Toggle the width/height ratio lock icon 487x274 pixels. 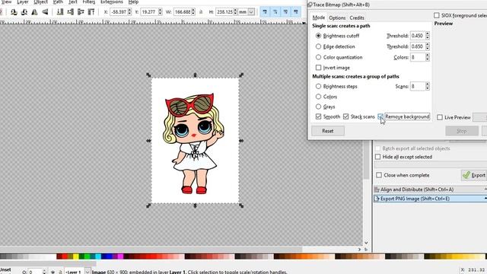tap(201, 12)
